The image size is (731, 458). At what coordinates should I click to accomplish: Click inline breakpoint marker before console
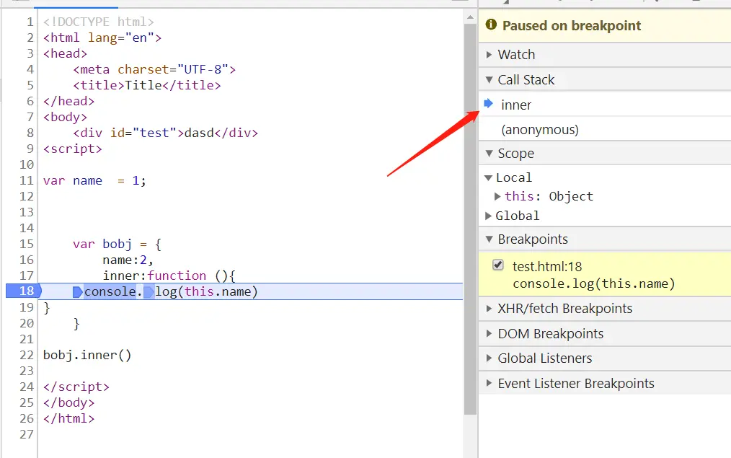point(78,292)
